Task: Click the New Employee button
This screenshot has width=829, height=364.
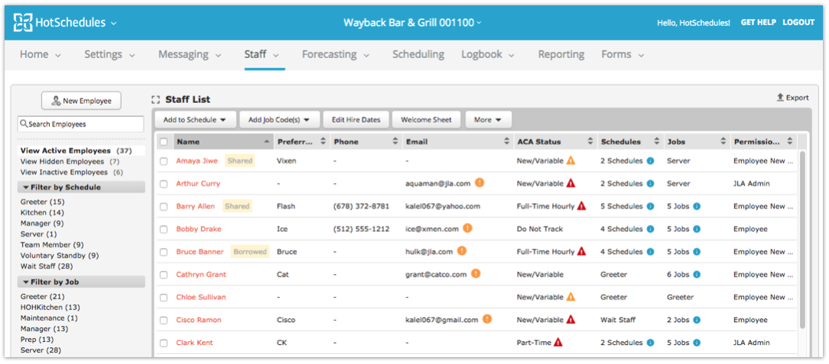Action: point(81,101)
